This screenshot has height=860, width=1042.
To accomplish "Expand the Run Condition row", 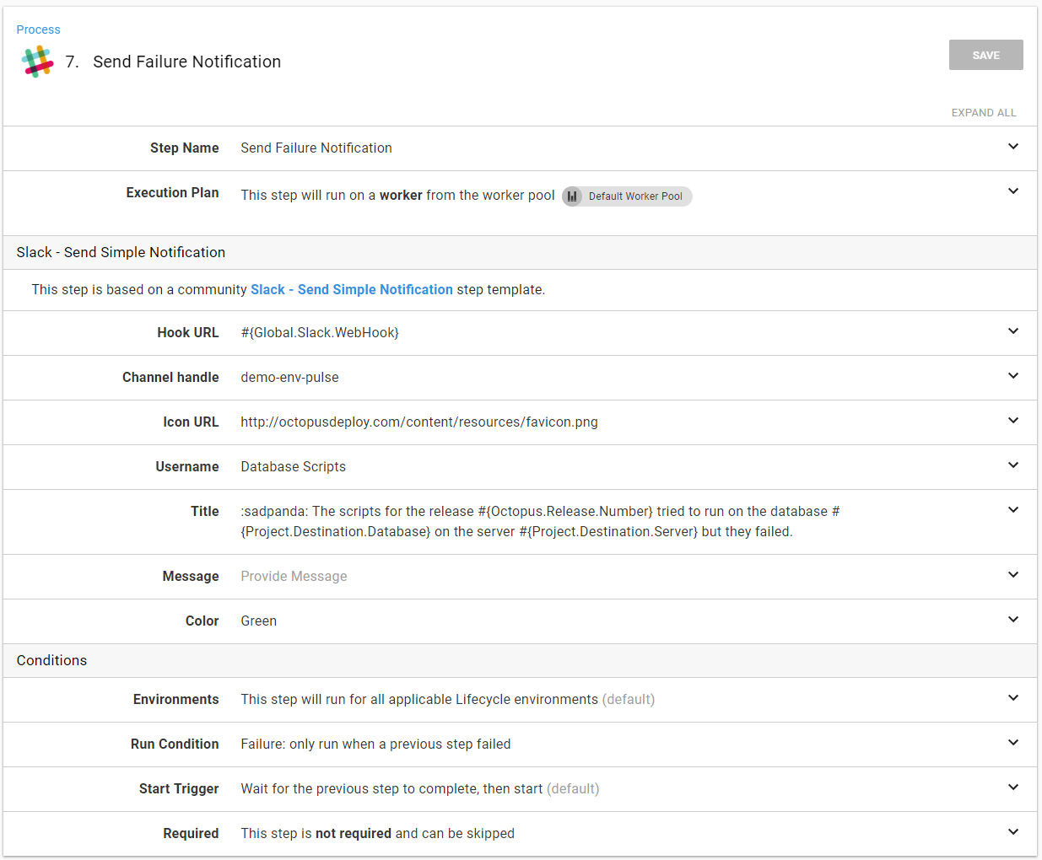I will pos(1012,743).
